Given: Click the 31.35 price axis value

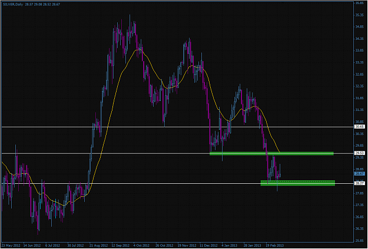Looking at the screenshot, I should pyautogui.click(x=360, y=110).
